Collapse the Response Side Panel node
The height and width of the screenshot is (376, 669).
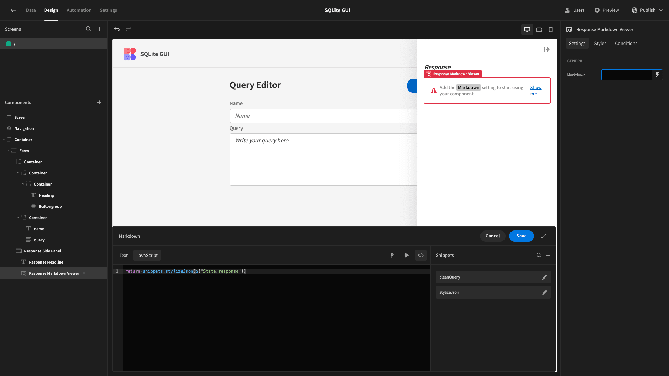pos(14,251)
